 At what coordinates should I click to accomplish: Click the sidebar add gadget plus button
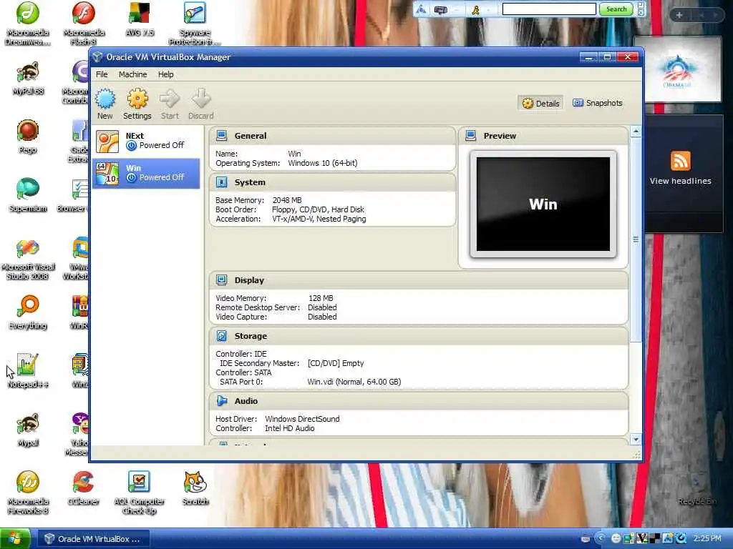click(x=679, y=15)
